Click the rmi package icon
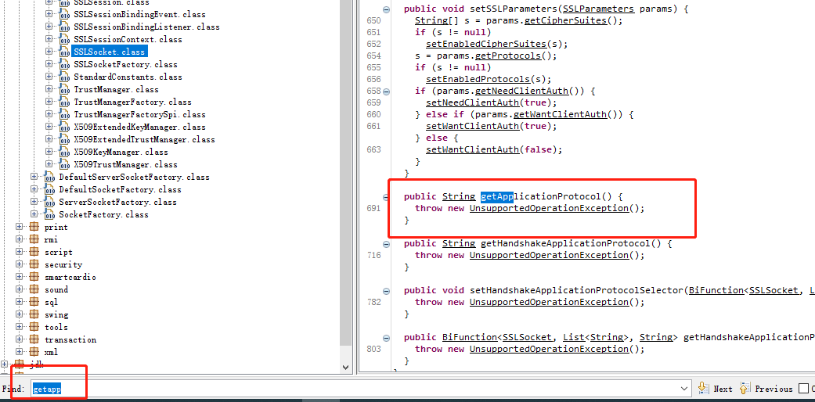The height and width of the screenshot is (402, 815). click(x=34, y=239)
